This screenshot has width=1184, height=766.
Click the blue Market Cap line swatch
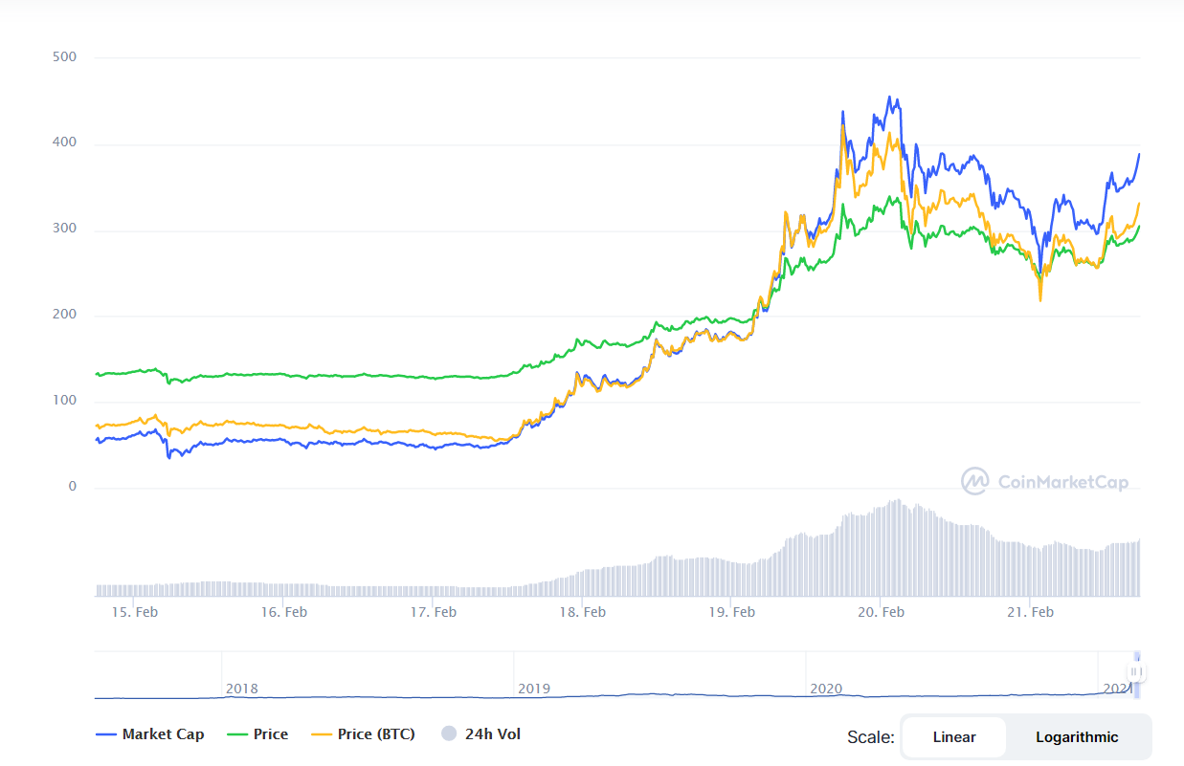(106, 734)
